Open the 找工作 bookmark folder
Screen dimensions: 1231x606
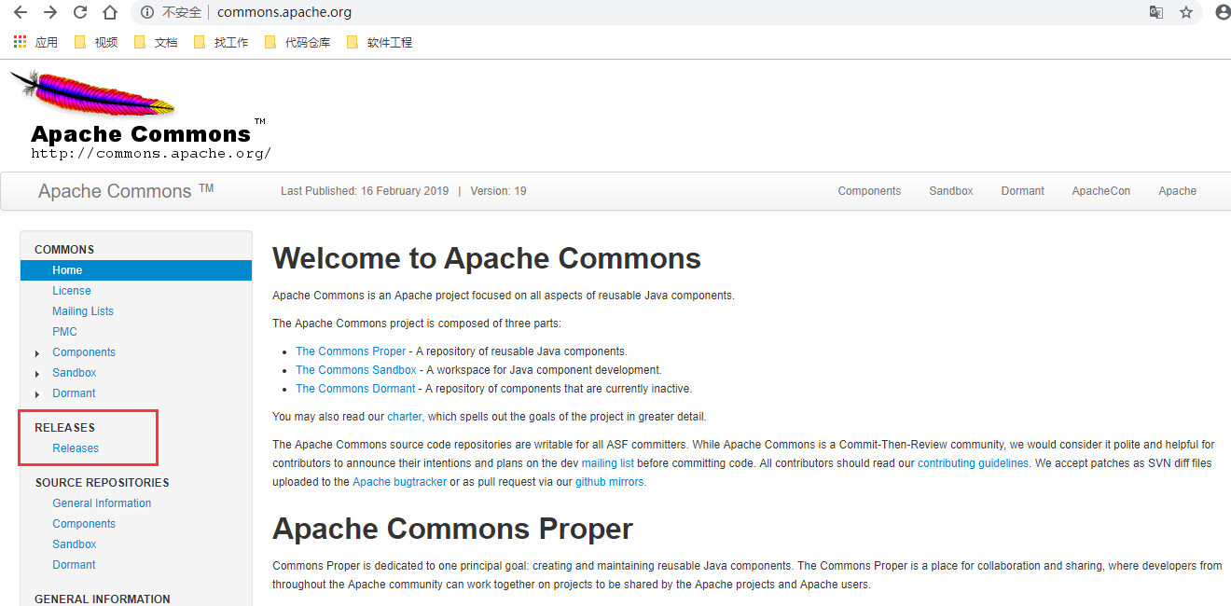221,42
